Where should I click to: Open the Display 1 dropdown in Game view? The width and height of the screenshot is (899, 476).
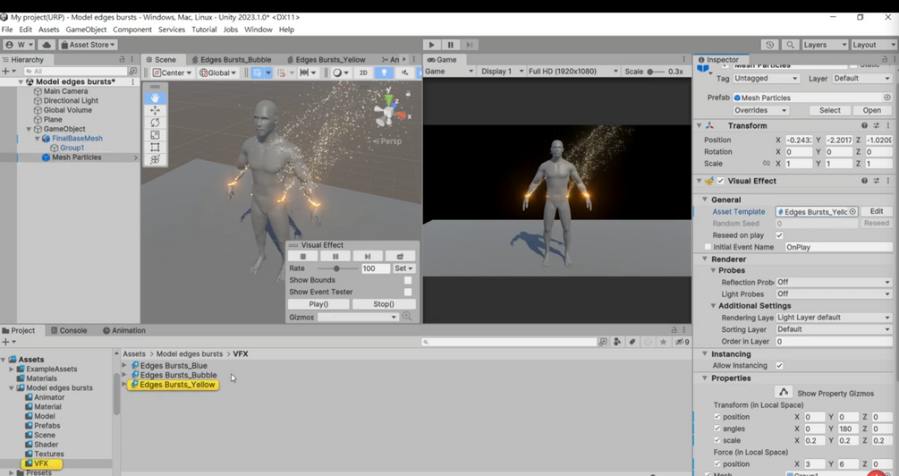502,71
